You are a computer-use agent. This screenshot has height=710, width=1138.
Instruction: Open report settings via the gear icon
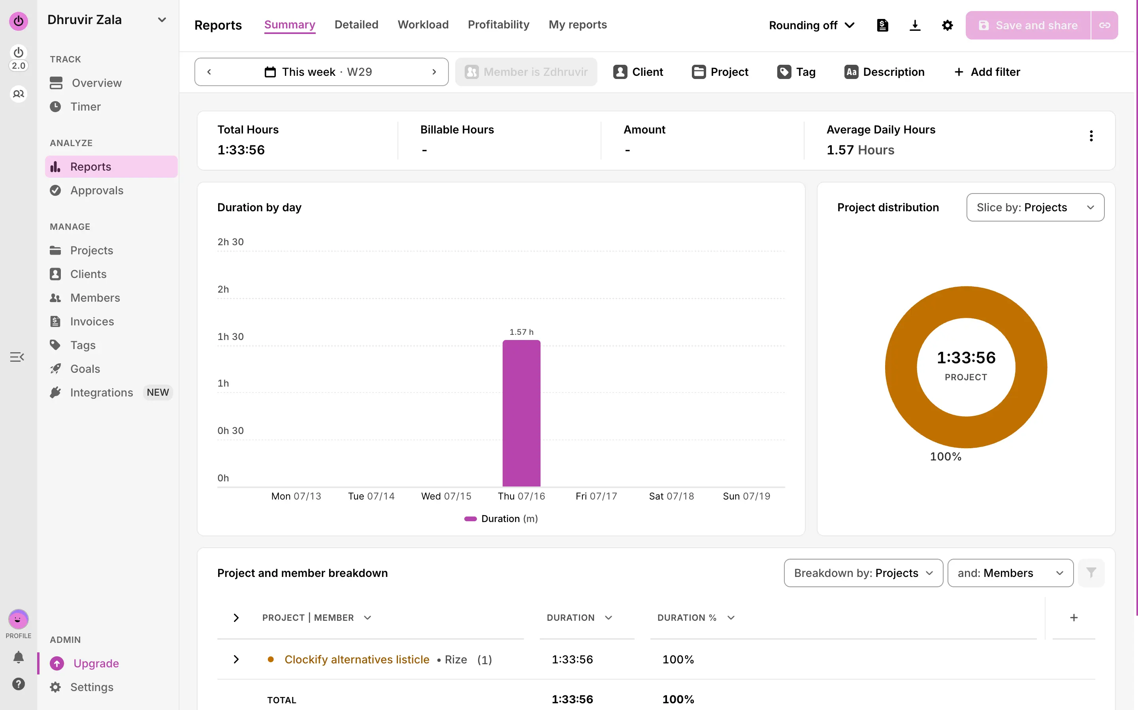947,25
